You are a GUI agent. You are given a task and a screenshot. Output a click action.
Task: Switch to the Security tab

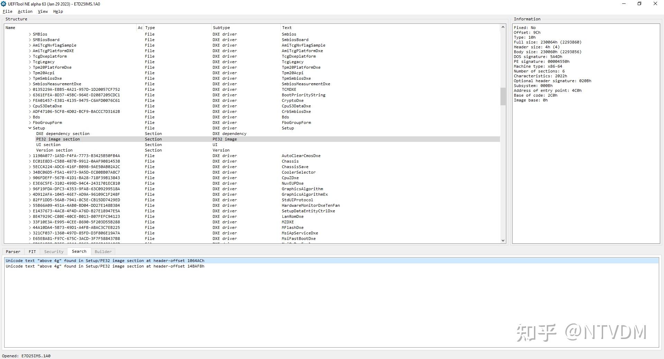tap(53, 251)
